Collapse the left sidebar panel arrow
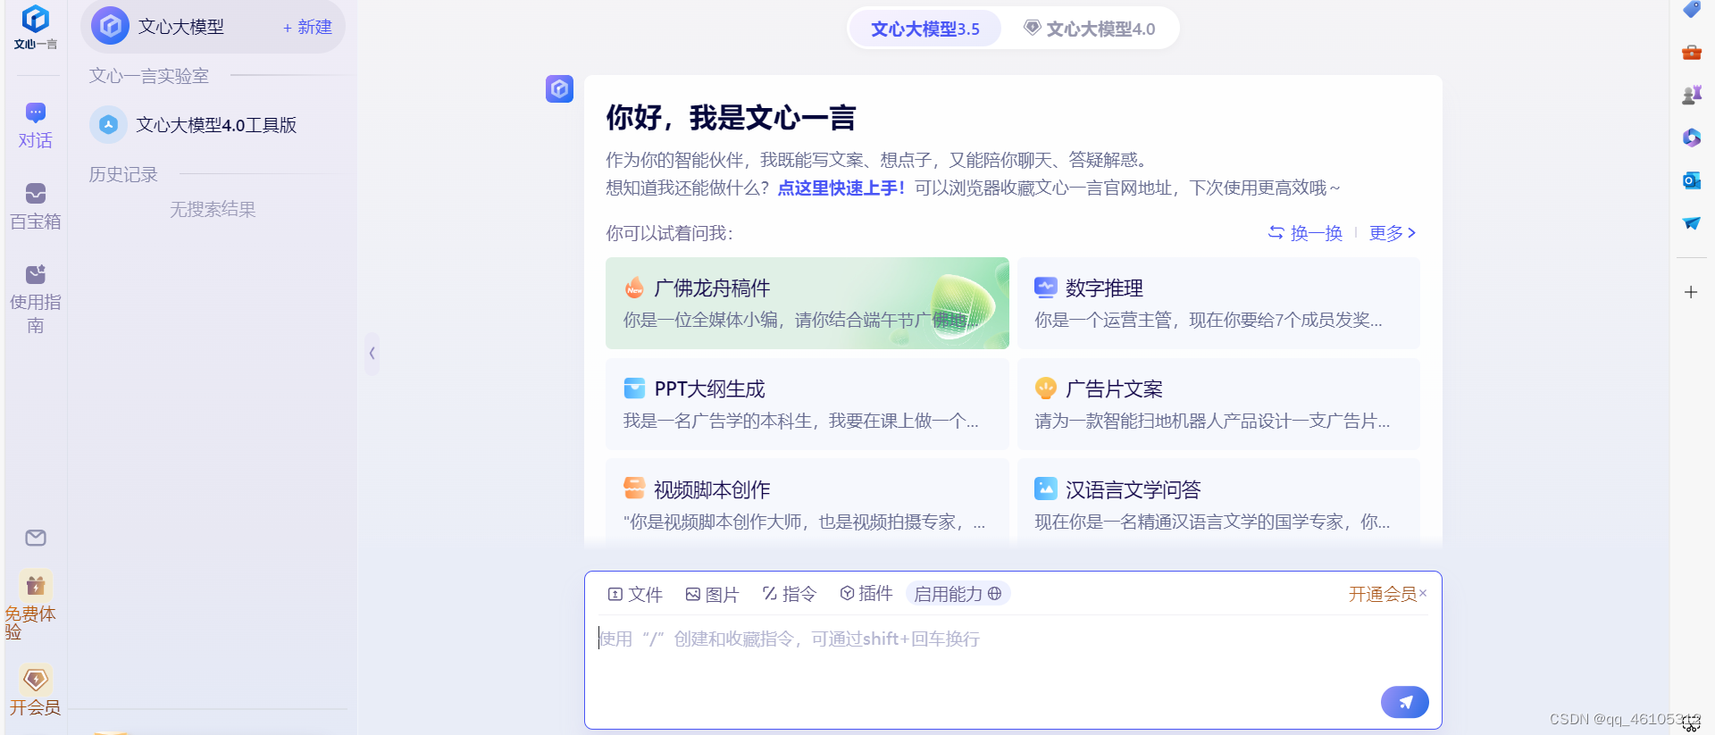This screenshot has height=735, width=1715. click(372, 354)
